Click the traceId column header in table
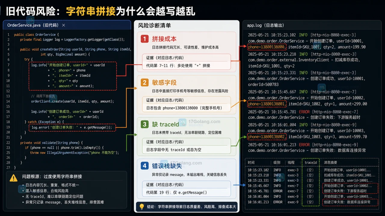 click(x=310, y=162)
